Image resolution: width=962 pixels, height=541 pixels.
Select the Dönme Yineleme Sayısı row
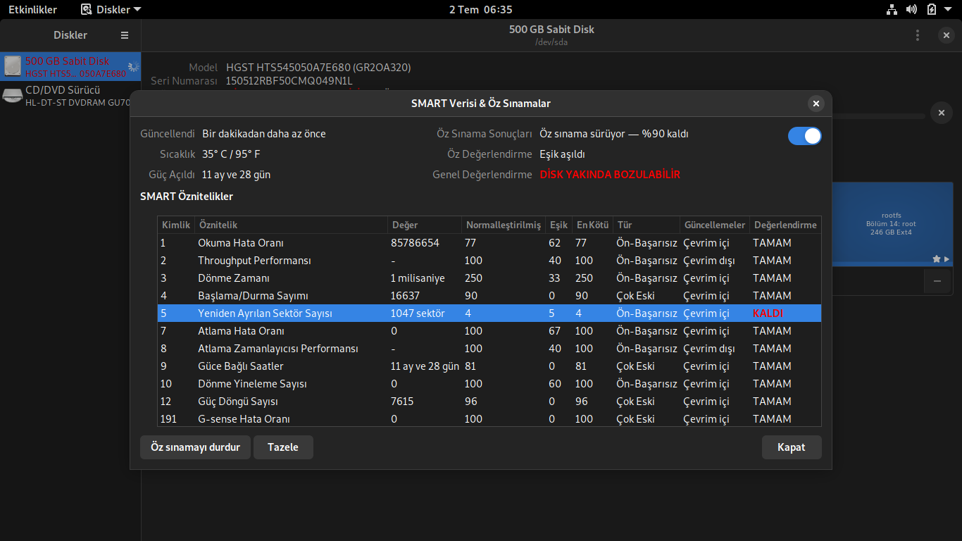[x=489, y=384]
